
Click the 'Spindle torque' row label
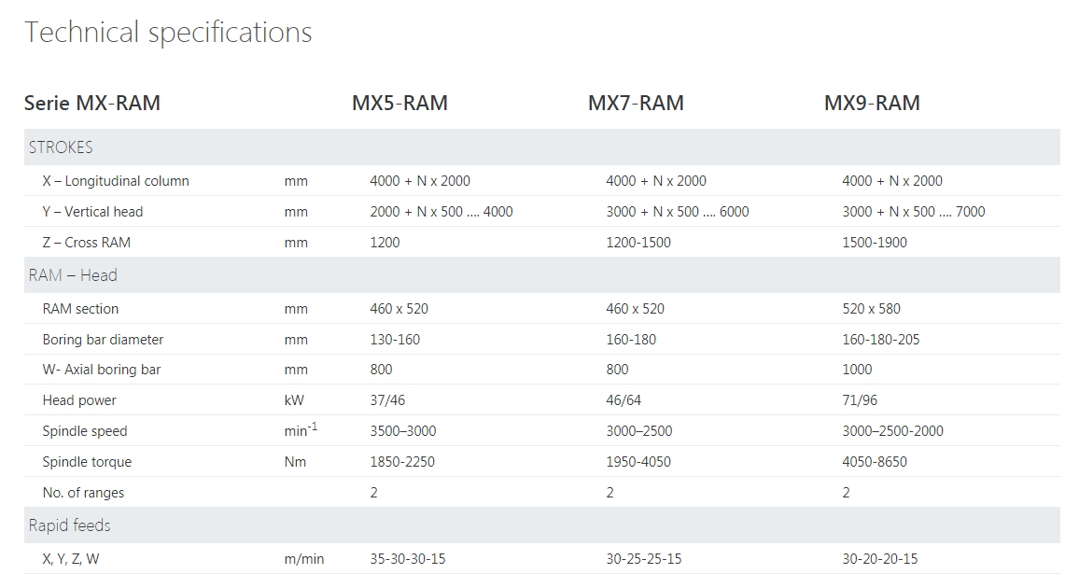point(87,462)
